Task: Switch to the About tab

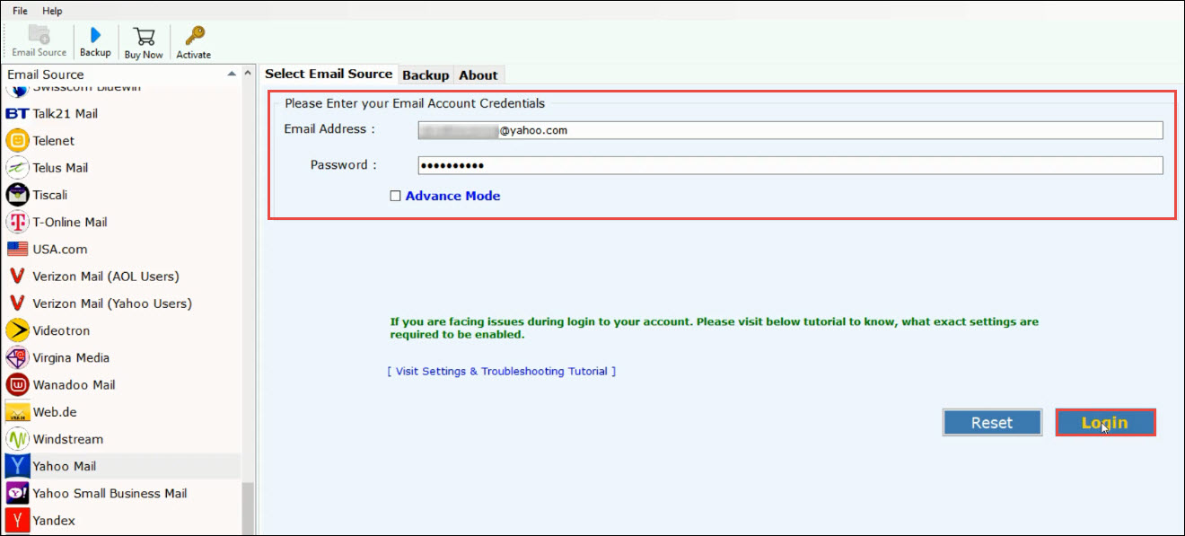Action: click(478, 75)
